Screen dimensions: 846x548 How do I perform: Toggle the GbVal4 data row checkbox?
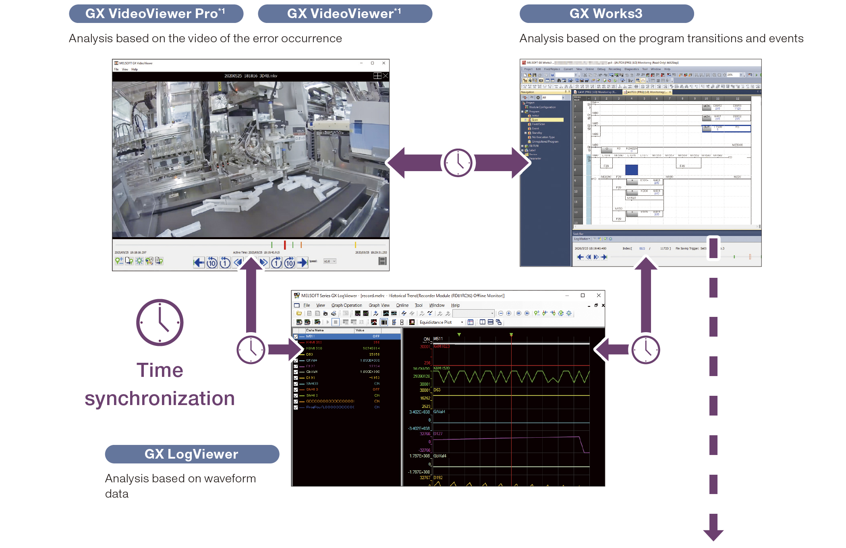click(x=296, y=372)
